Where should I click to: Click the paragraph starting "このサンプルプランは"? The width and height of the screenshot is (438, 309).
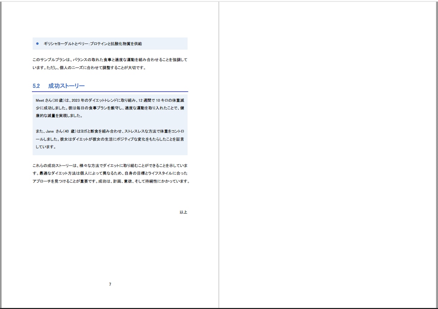pyautogui.click(x=110, y=64)
